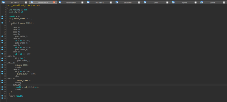Viewport: 227px width, 102px height.
Task: Toggle breakpoint dot on 'result = 1;' line
Action: [x=2, y=16]
